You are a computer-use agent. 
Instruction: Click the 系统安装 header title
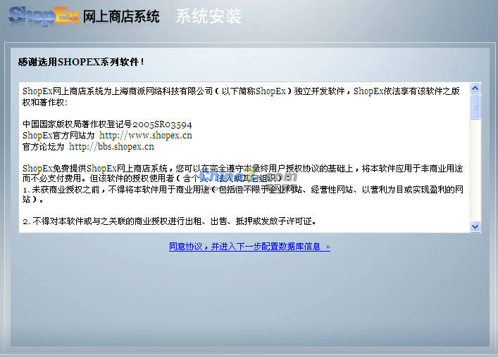(x=209, y=16)
